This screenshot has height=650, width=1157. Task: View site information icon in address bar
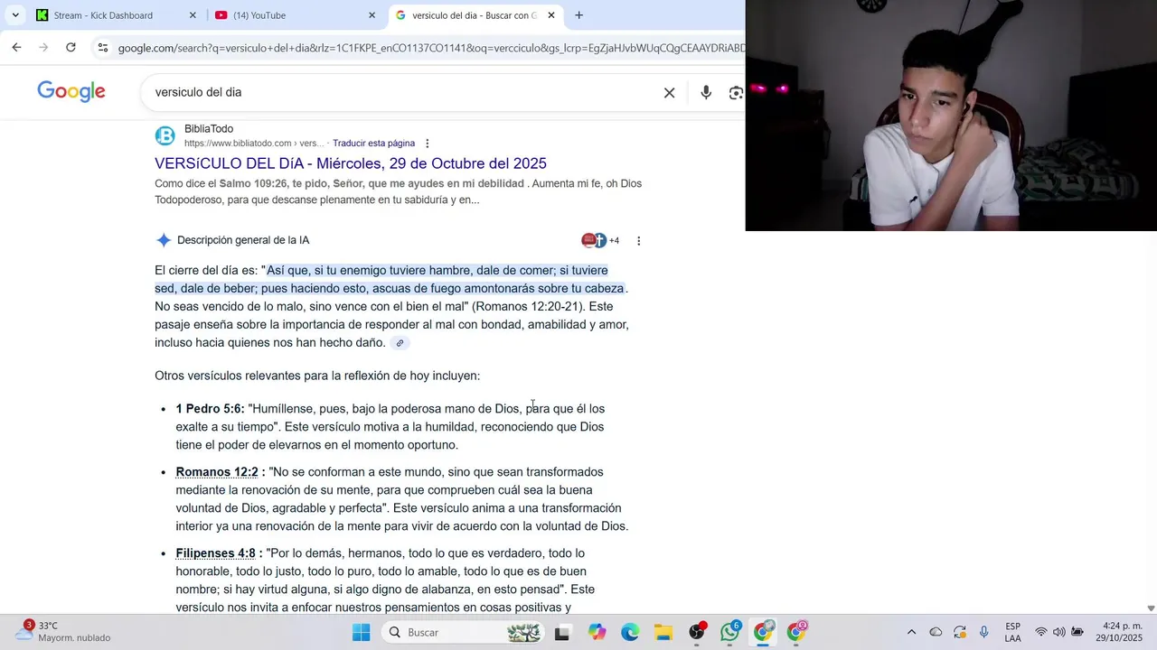pos(102,48)
